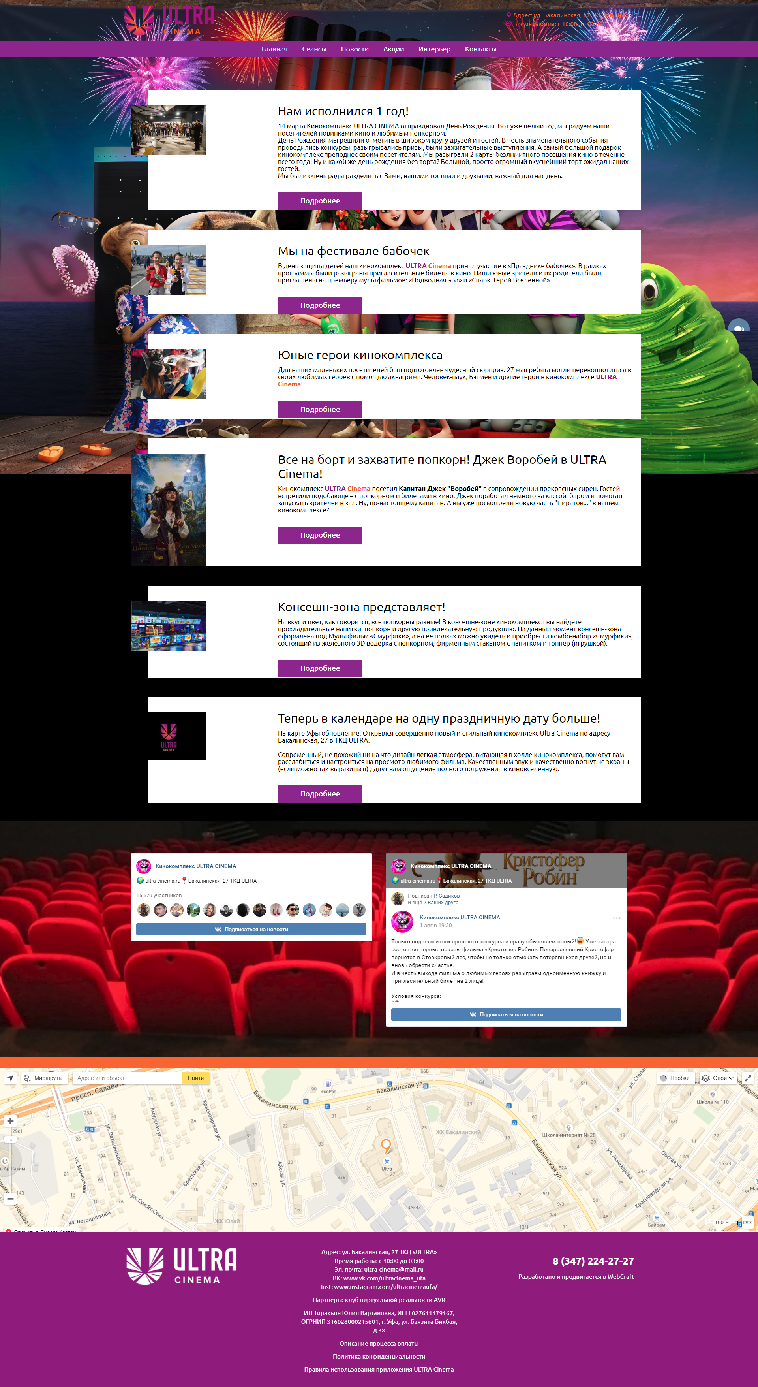Click the map fullscreen expand icon
The height and width of the screenshot is (1387, 758).
tap(748, 1078)
